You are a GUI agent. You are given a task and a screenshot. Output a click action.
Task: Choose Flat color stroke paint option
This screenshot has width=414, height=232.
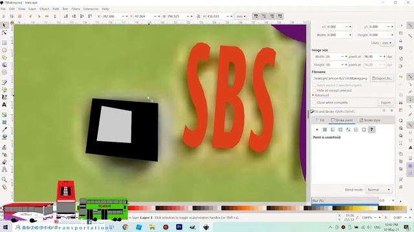click(x=325, y=130)
